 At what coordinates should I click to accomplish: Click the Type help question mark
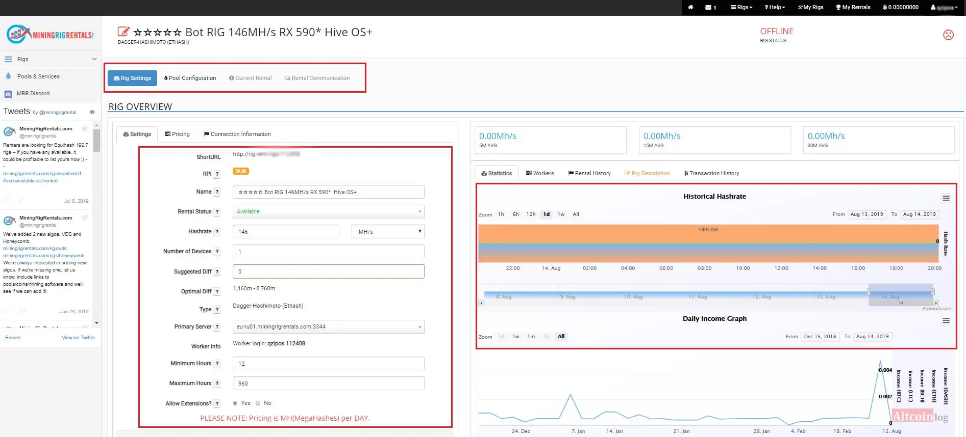(217, 310)
